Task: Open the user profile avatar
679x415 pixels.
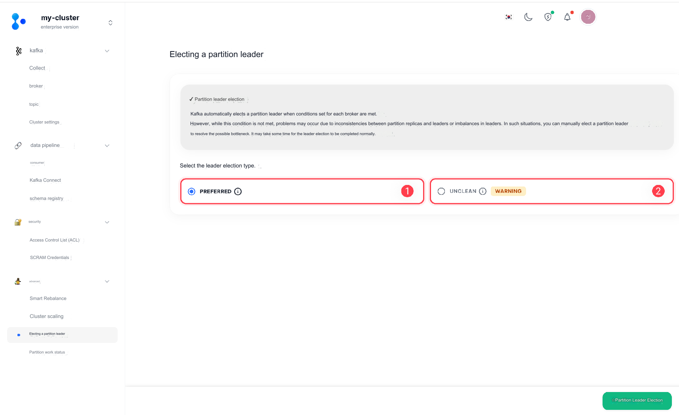Action: [x=588, y=17]
